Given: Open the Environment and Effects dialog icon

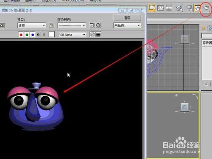Looking at the screenshot, I should (98, 25).
